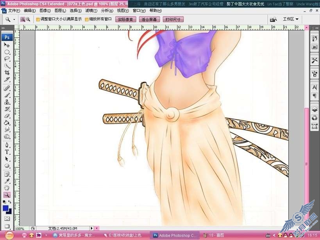Screen dimensions: 320x240
Task: Open the 工作区 workspace dropdown
Action: tap(291, 19)
